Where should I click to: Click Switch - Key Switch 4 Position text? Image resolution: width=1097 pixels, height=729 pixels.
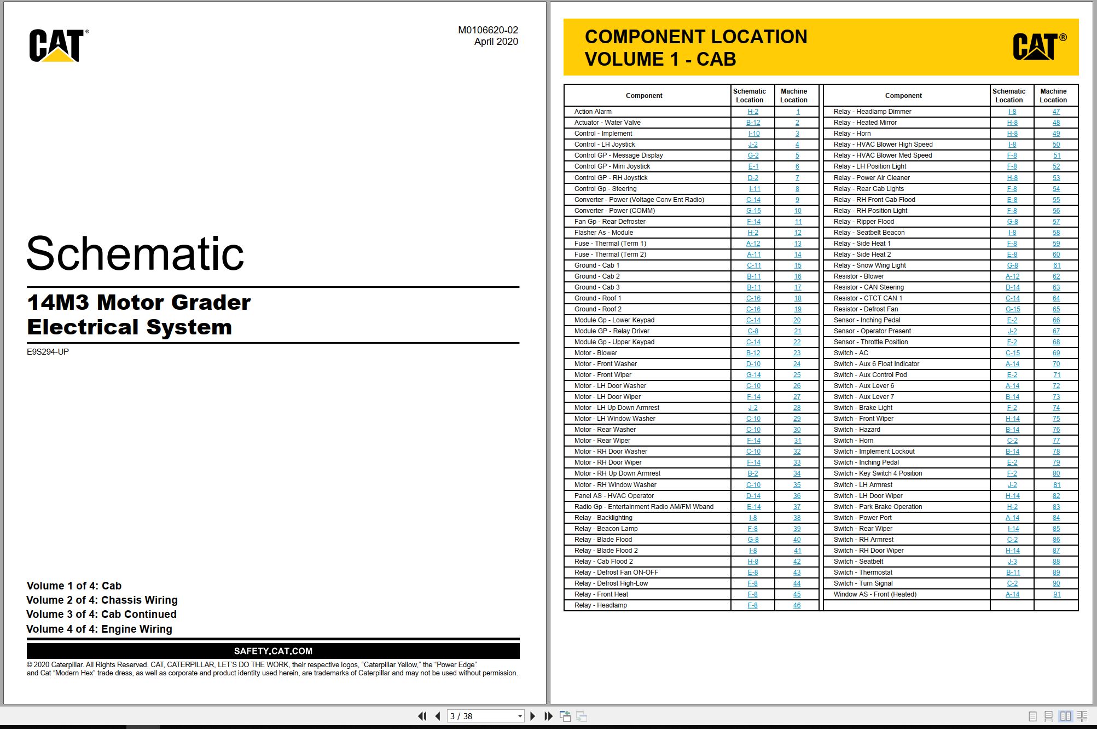(878, 473)
